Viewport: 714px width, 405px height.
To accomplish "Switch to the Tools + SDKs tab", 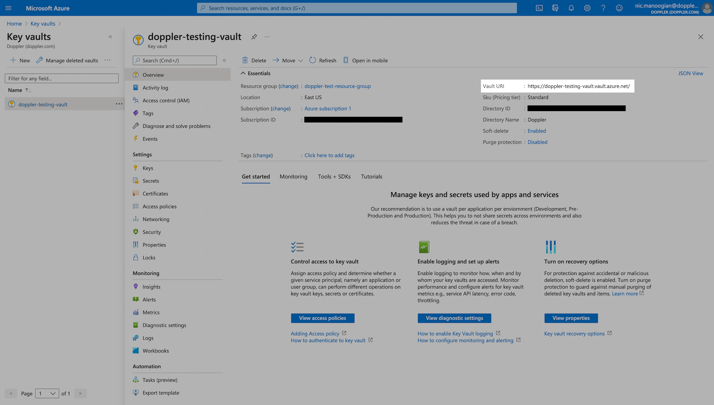I will [x=334, y=176].
